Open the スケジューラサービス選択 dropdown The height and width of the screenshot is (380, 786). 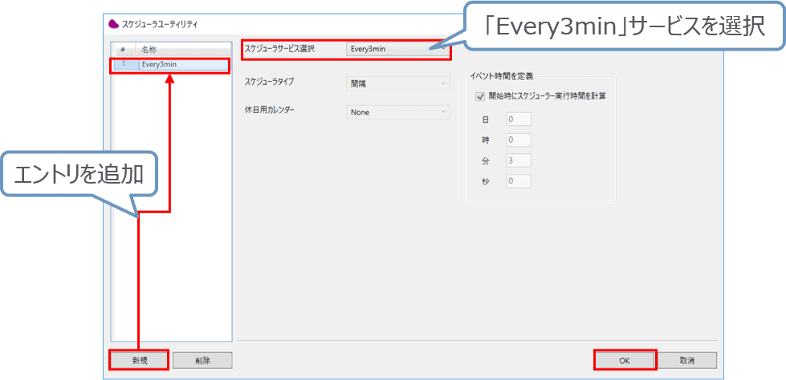[x=397, y=49]
